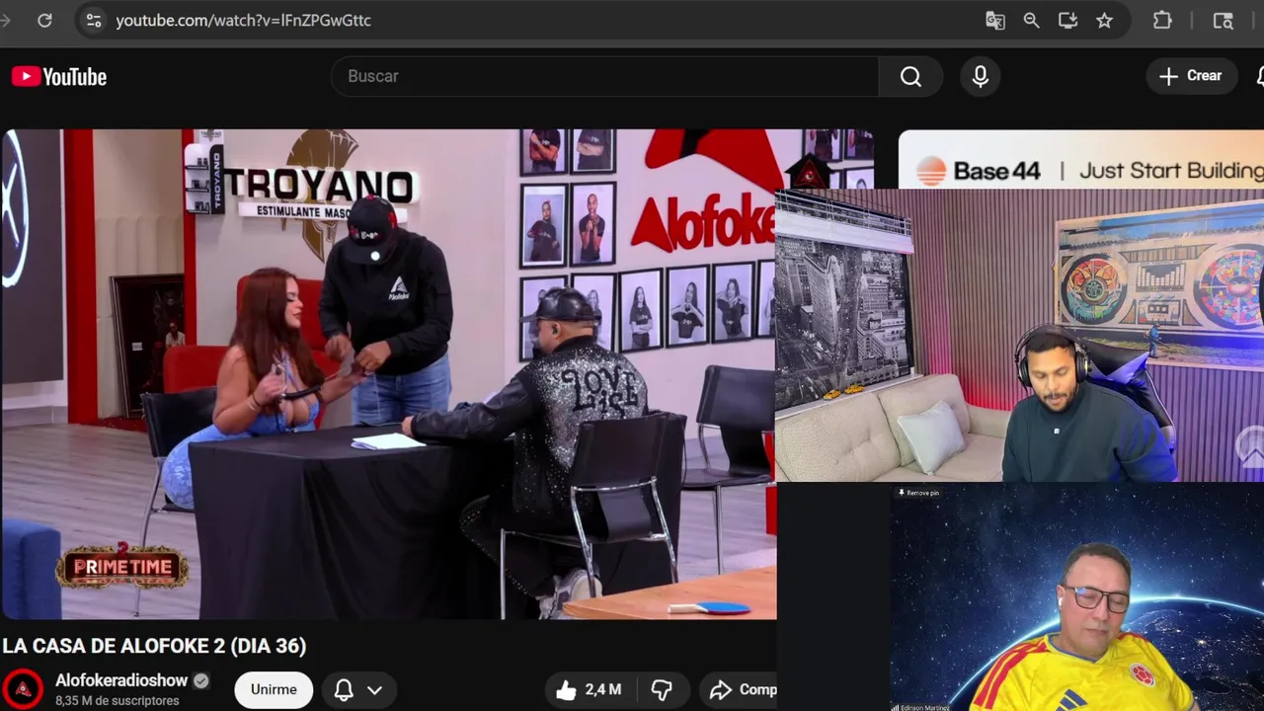Dislike the video with thumbs down
This screenshot has width=1264, height=711.
[x=662, y=689]
